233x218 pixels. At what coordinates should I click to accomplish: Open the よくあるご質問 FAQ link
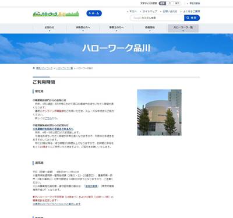point(192,12)
